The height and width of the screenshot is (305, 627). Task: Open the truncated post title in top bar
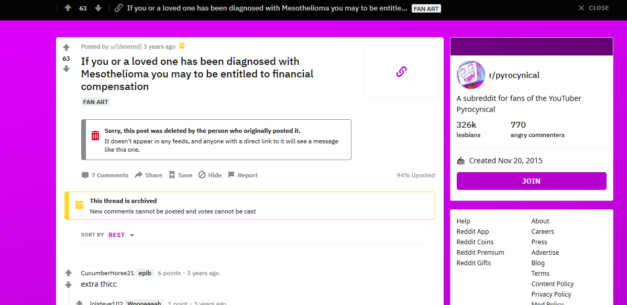(x=267, y=8)
